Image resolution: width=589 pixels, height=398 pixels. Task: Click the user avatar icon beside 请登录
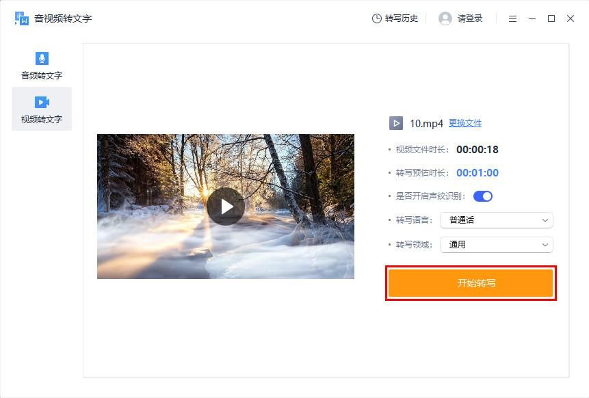pyautogui.click(x=445, y=18)
